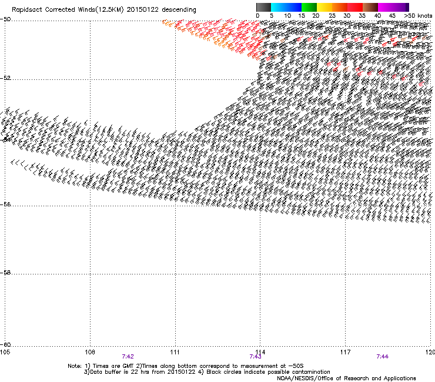The image size is (435, 382).
Task: Click the green 15-20 knots legend swatch
Action: click(x=309, y=7)
